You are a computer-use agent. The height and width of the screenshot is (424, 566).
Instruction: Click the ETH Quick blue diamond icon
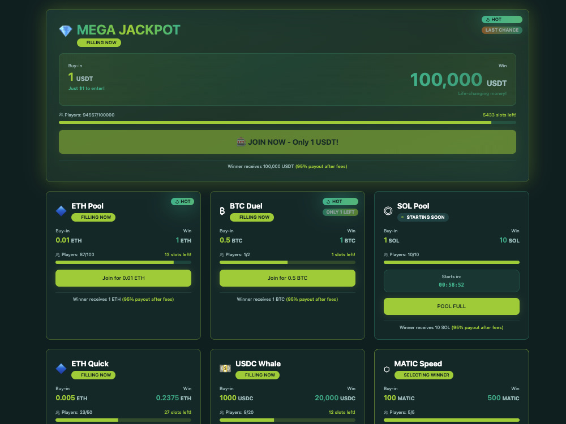(61, 369)
